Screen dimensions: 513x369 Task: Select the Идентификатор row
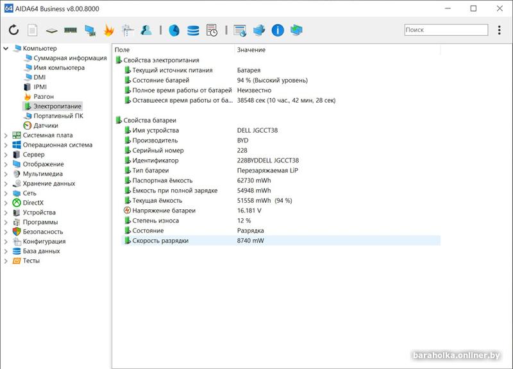point(282,160)
